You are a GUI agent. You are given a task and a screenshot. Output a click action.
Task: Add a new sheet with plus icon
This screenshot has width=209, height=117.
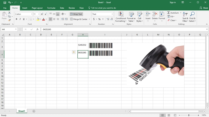click(34, 111)
